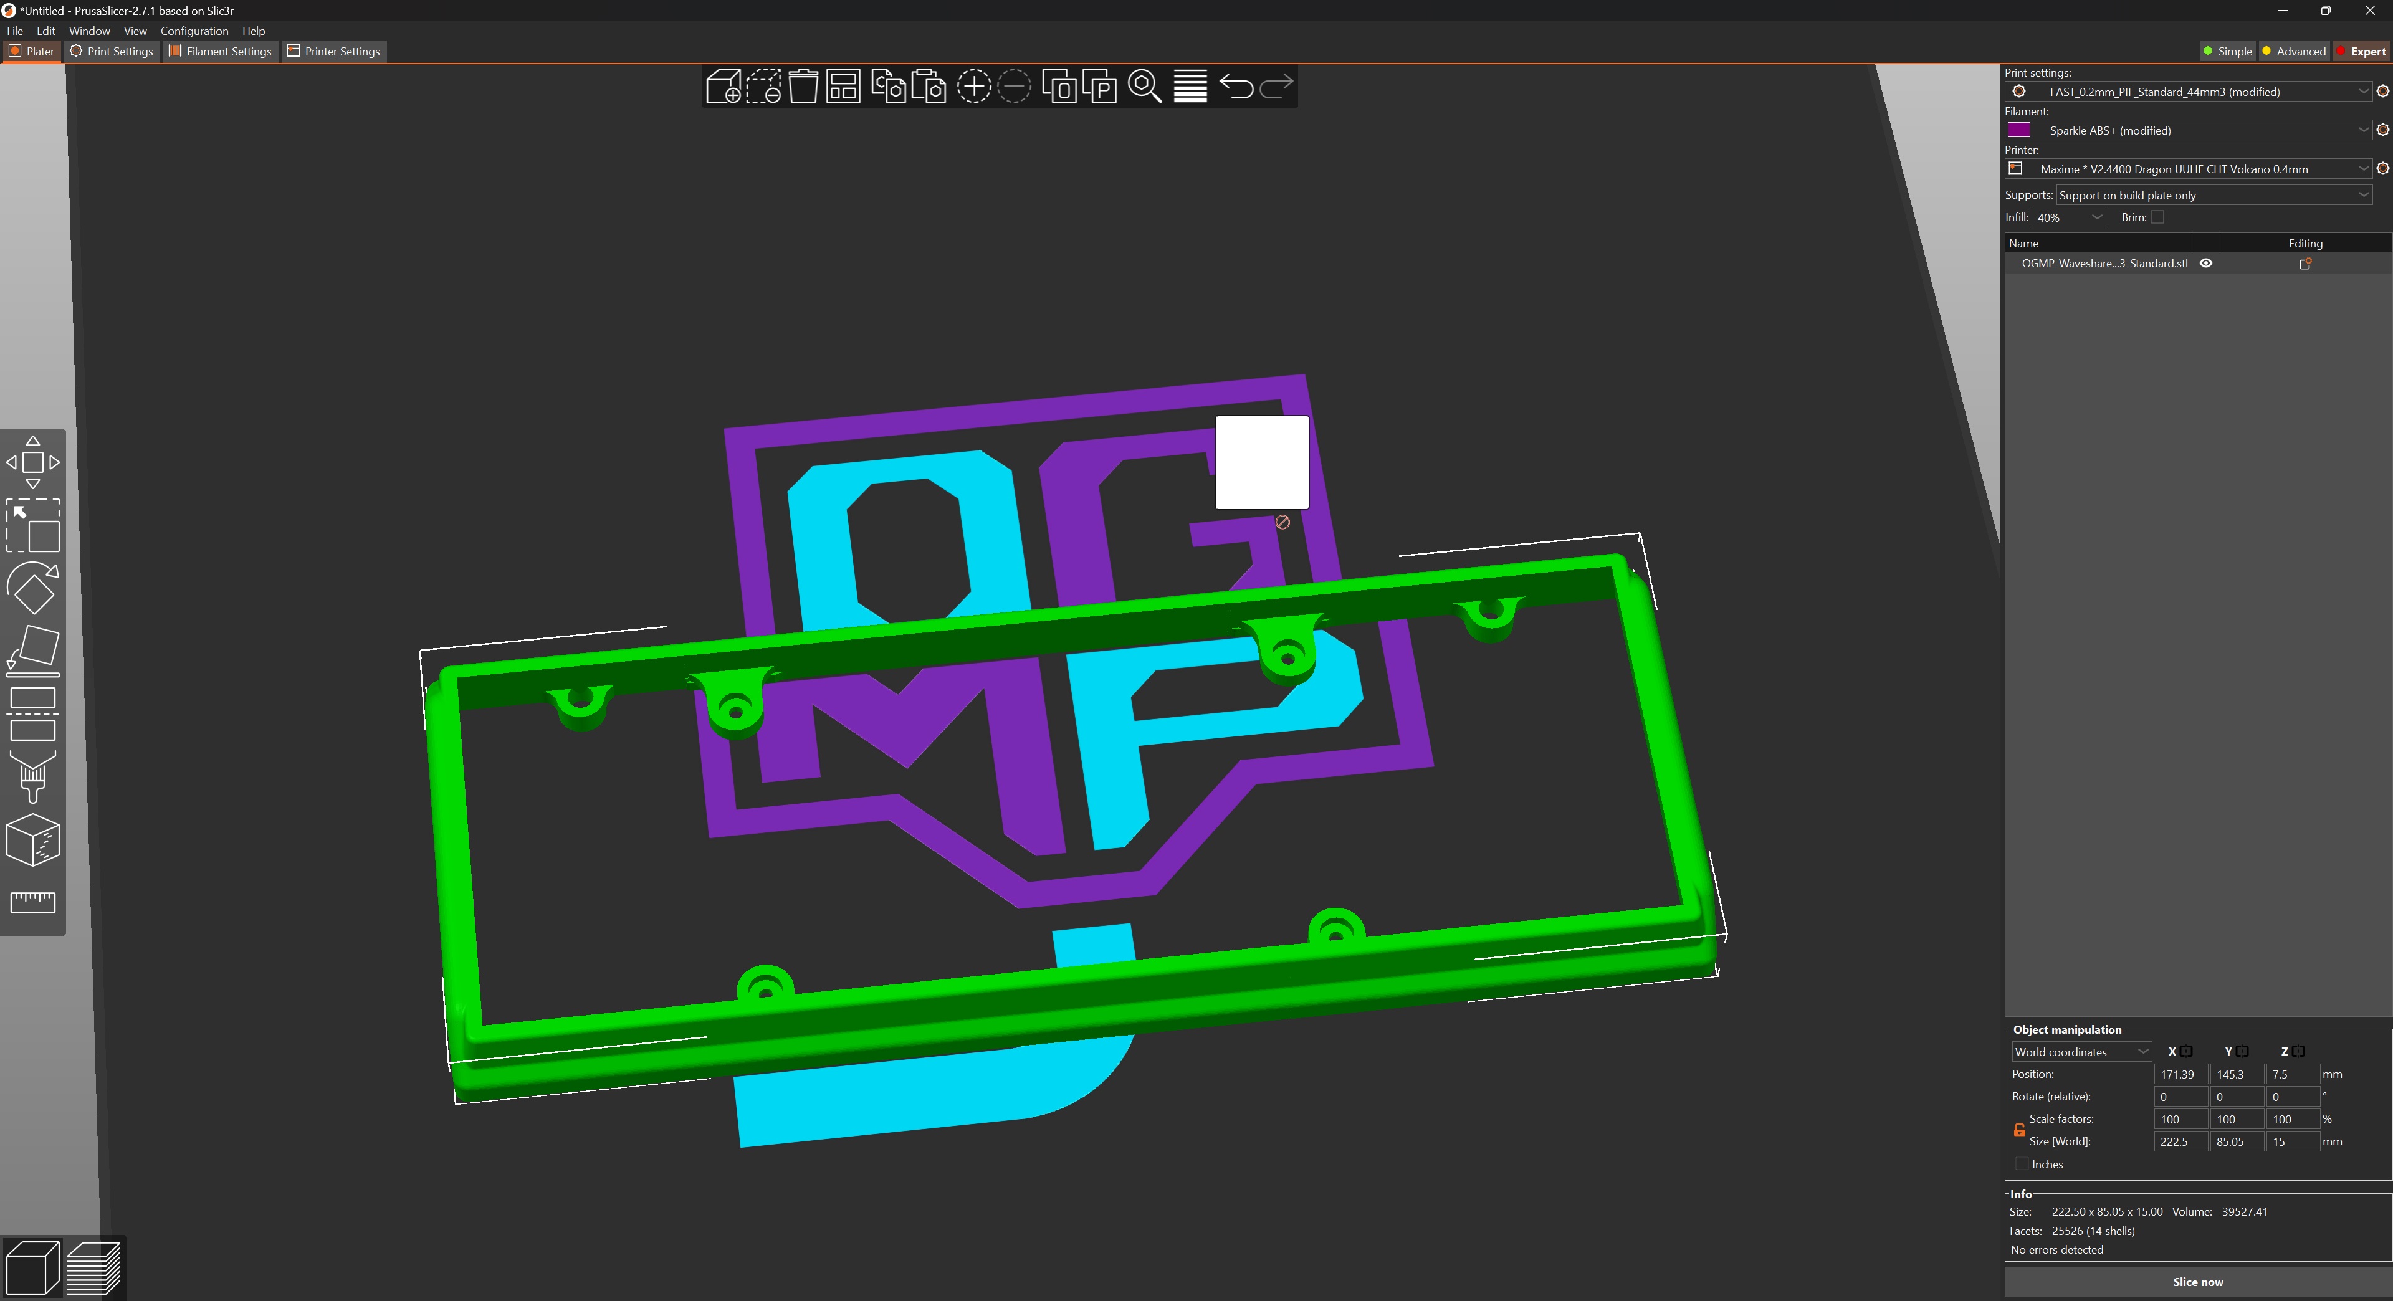Select the Rotate gizmo tool
Viewport: 2393px width, 1301px height.
(x=32, y=589)
